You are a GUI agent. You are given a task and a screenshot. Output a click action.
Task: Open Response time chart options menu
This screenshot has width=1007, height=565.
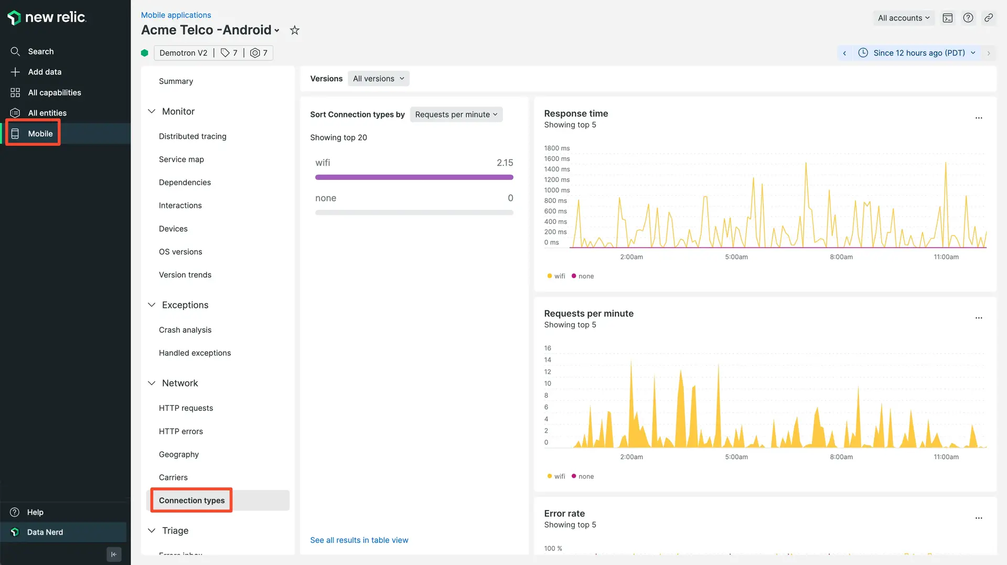click(x=979, y=118)
